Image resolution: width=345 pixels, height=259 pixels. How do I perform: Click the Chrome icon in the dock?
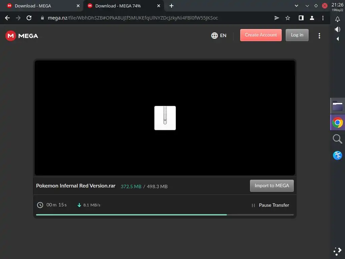coord(338,122)
